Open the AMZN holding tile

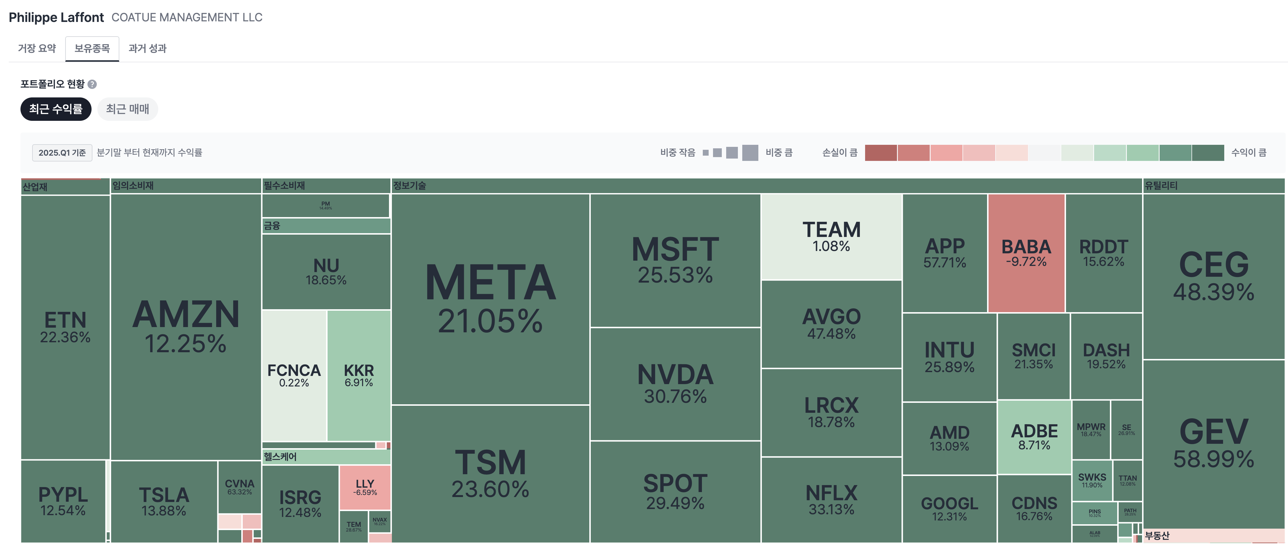point(185,326)
